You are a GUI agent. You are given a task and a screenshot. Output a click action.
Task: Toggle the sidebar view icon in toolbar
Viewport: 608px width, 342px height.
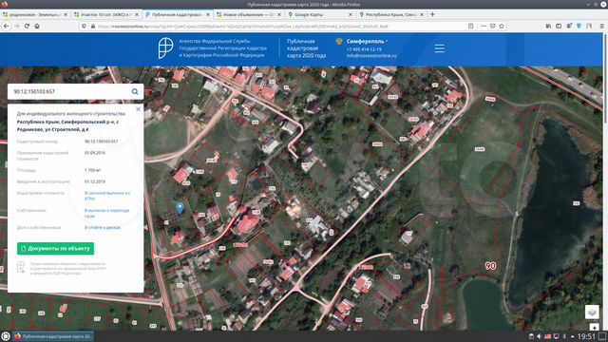(559, 26)
